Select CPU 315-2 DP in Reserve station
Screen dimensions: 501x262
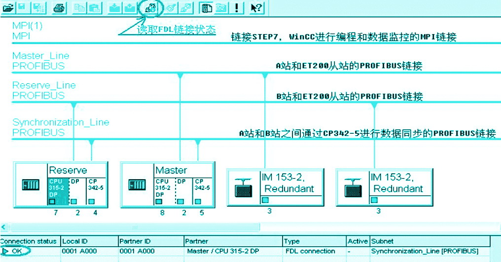[x=58, y=191]
